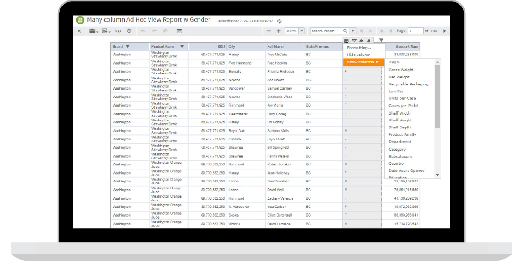Viewport: 519px width, 261px height.
Task: Open the schedule clock icon
Action: coord(129,31)
